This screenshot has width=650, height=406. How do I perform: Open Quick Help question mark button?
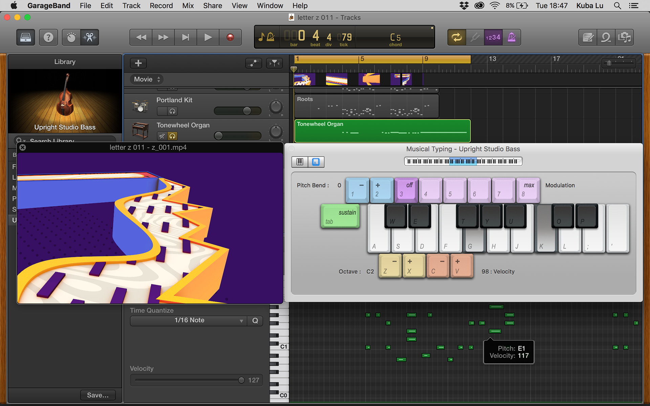click(x=48, y=37)
